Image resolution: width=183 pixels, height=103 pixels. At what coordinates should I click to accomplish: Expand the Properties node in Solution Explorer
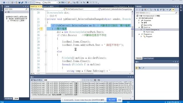click(x=139, y=20)
